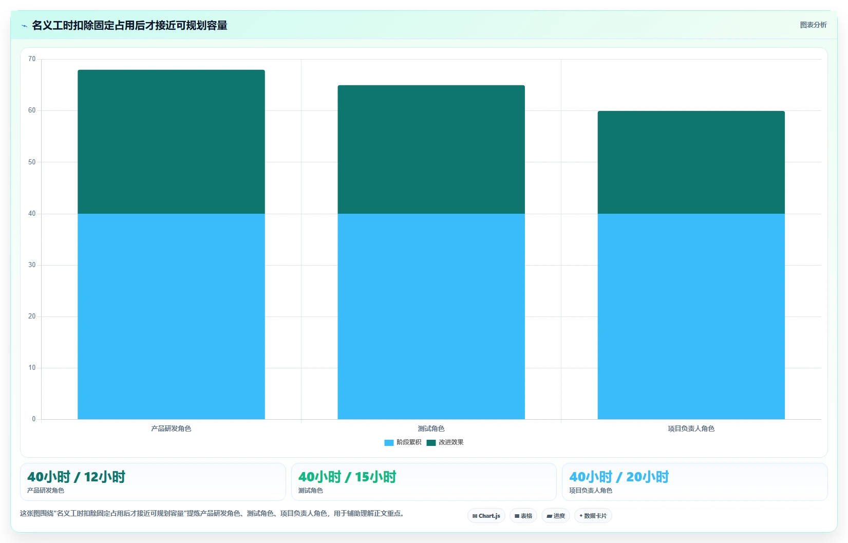The height and width of the screenshot is (543, 848).
Task: Toggle the 改进效果 legend series
Action: click(x=445, y=442)
